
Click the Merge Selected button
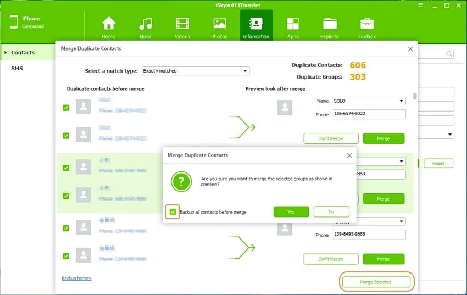[376, 282]
